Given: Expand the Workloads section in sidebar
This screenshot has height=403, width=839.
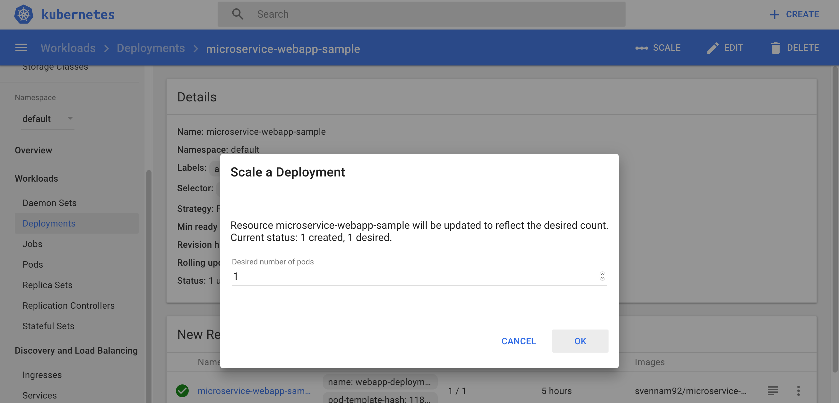Looking at the screenshot, I should 36,178.
